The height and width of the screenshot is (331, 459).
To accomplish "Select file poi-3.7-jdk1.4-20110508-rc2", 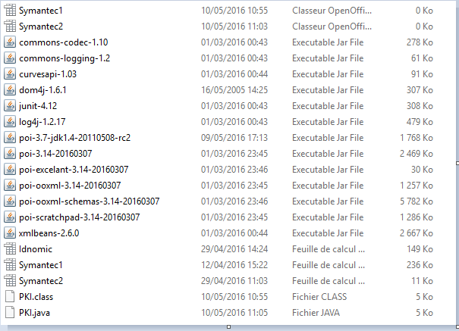I will (x=74, y=138).
